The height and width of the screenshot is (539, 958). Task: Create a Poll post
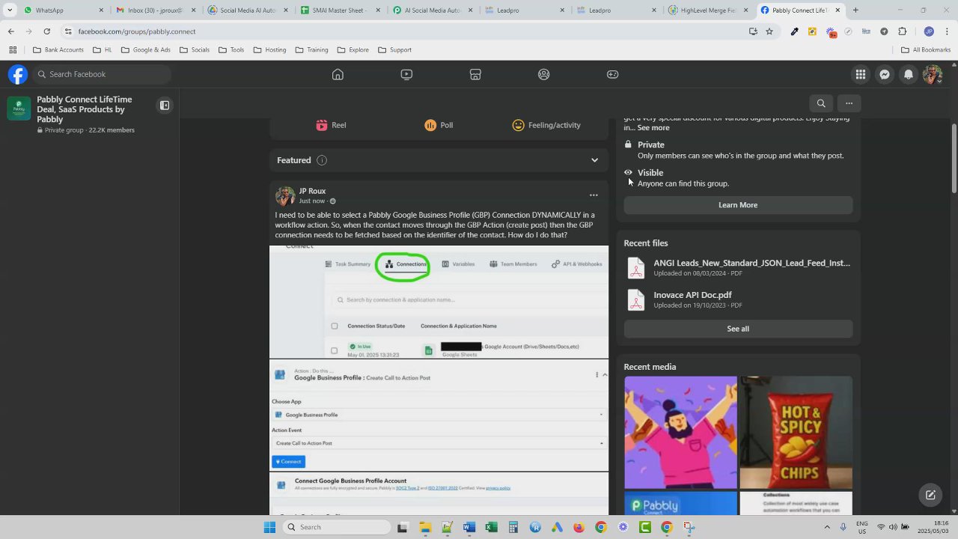coord(439,125)
